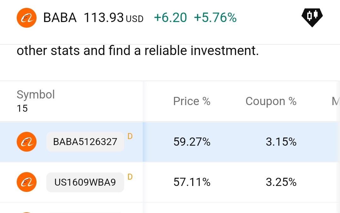Viewport: 340px width, 213px height.
Task: Click the bond count 15 under Symbol
Action: [x=22, y=109]
